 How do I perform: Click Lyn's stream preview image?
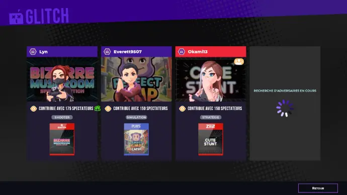click(62, 79)
